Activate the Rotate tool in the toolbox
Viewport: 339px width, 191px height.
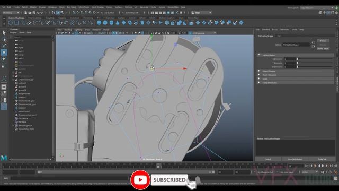[4, 59]
